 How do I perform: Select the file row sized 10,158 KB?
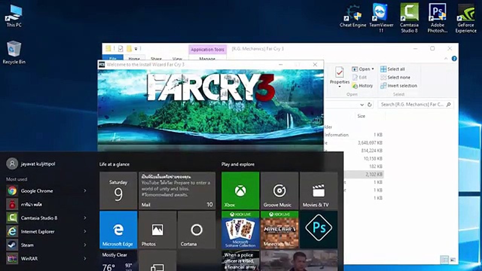pos(354,158)
